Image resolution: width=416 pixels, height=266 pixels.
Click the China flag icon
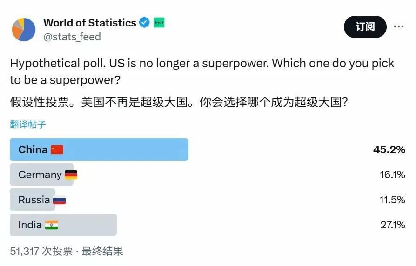57,150
